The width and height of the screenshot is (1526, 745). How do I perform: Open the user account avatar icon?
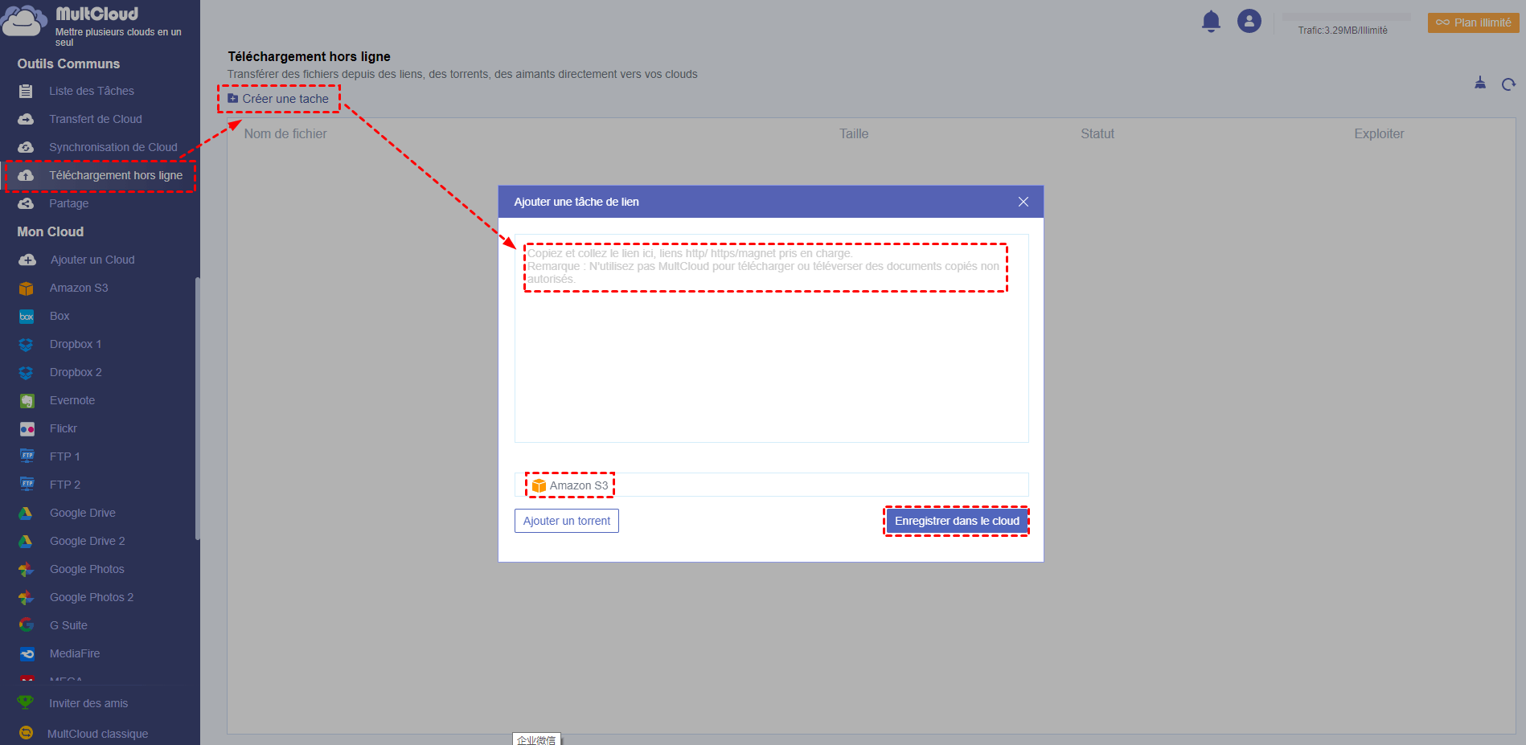point(1249,21)
